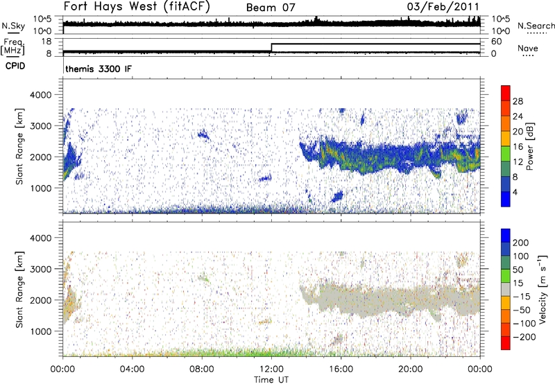The height and width of the screenshot is (384, 555).
Task: Click "2000" tick on the Velocity panel axis
Action: point(41,300)
